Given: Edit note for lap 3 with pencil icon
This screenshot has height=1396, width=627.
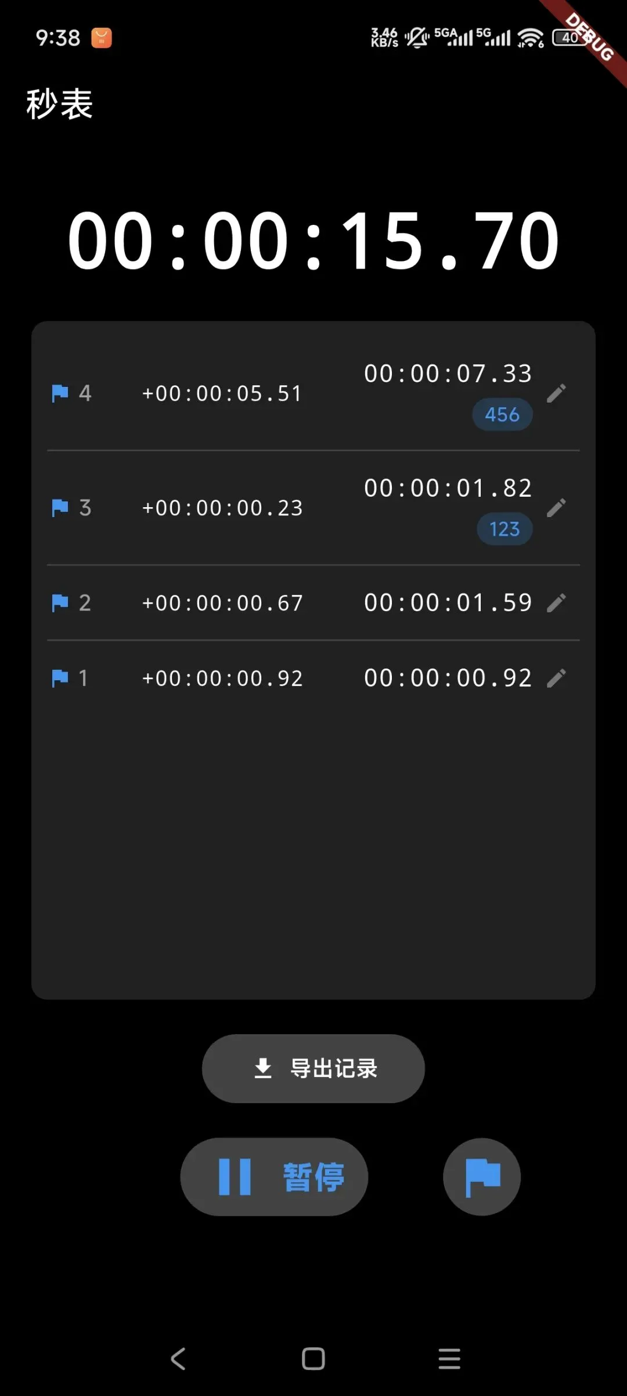Looking at the screenshot, I should pyautogui.click(x=556, y=508).
